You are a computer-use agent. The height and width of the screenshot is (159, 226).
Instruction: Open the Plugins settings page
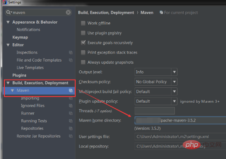19,75
